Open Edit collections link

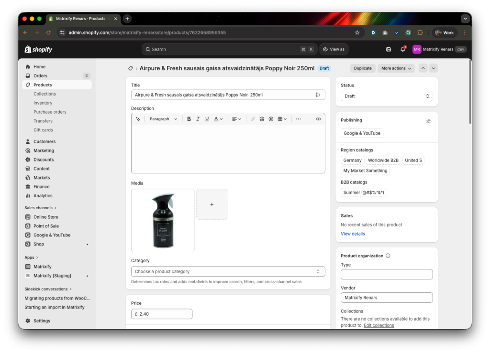[x=379, y=325]
